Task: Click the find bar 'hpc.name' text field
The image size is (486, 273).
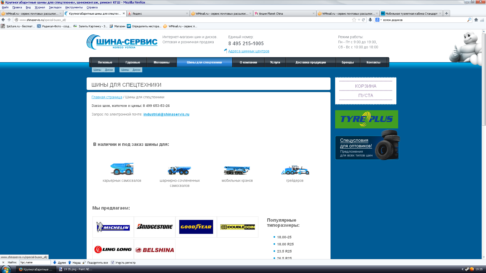Action: pyautogui.click(x=35, y=262)
